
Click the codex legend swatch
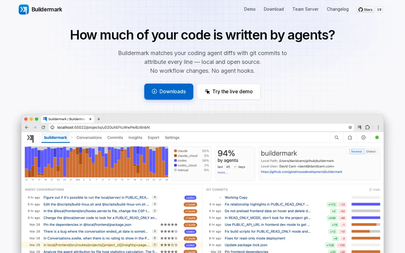coord(175,161)
